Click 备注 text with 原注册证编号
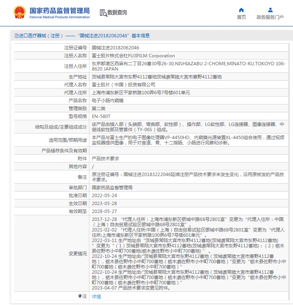 pos(188,177)
